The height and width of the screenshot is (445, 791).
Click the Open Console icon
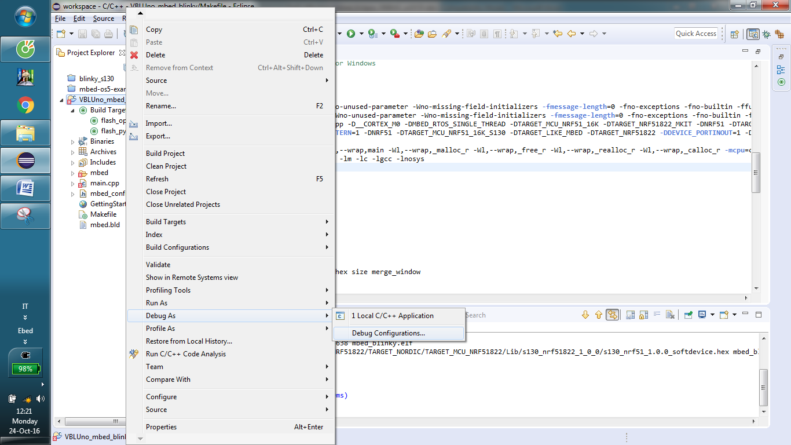(x=724, y=315)
